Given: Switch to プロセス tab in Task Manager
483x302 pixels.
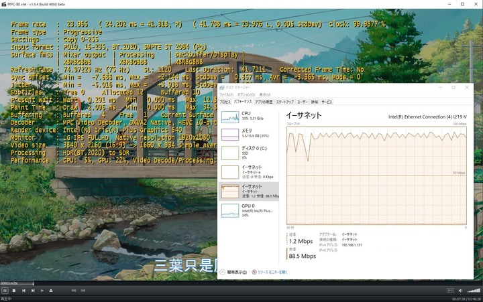Looking at the screenshot, I should click(x=225, y=102).
